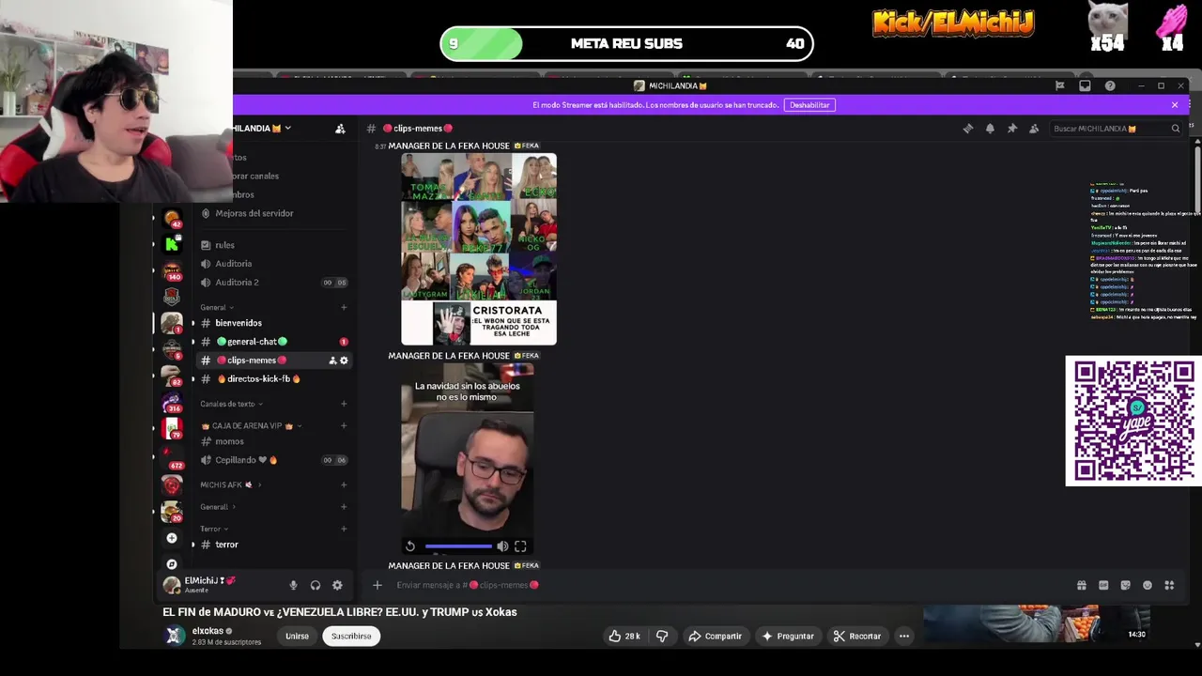Like the YouTube video, 28 k
This screenshot has height=676, width=1202.
click(x=624, y=636)
